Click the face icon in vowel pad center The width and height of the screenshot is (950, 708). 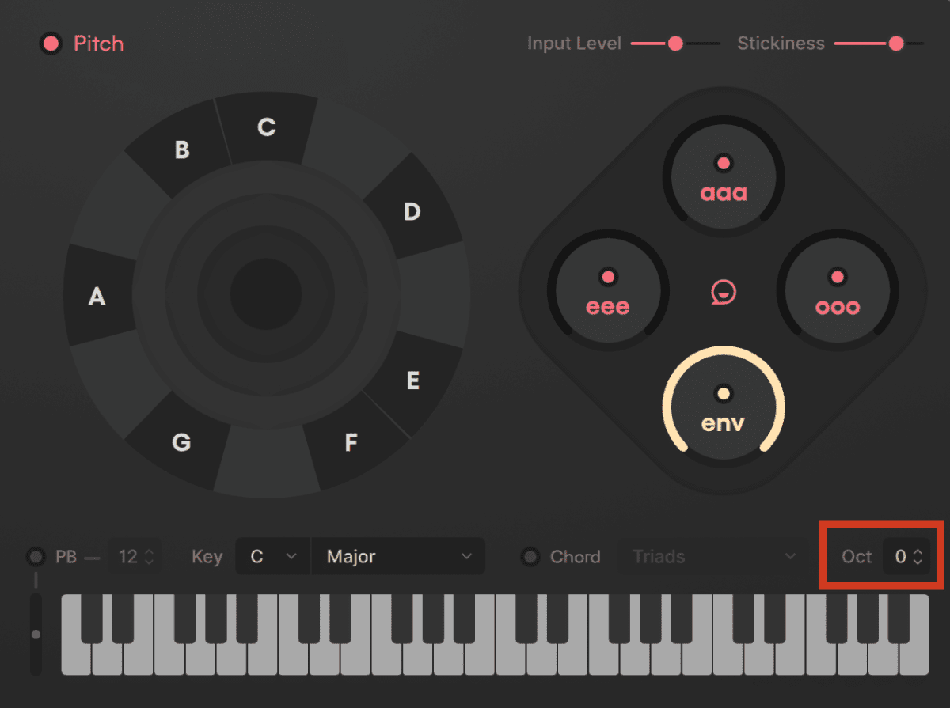click(724, 292)
